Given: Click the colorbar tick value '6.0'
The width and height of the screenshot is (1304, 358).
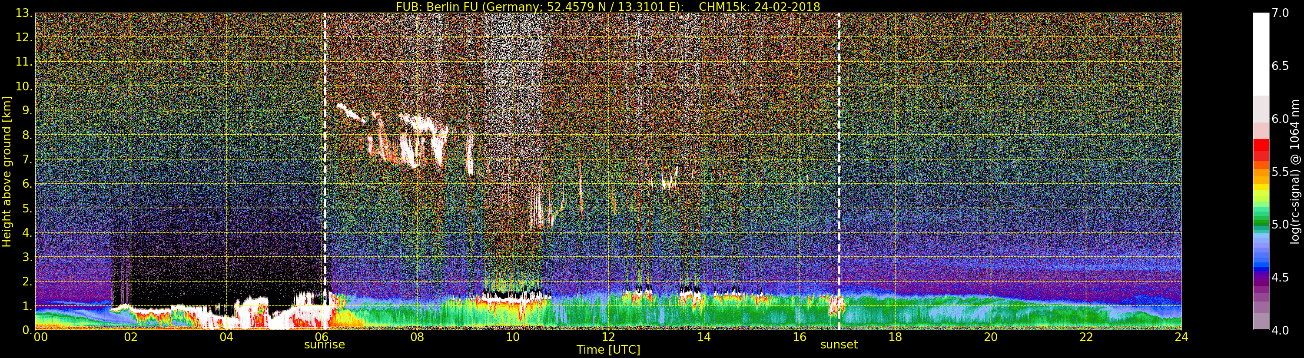Looking at the screenshot, I should coord(1280,119).
